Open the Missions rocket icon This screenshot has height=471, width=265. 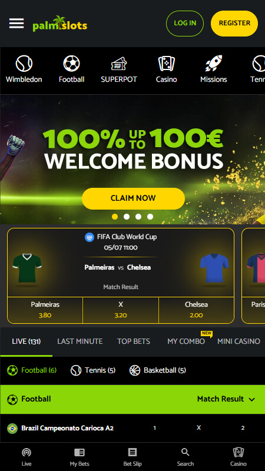coord(214,64)
